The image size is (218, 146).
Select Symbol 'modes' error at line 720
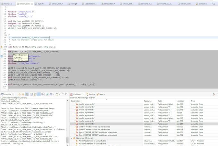click(144, 127)
